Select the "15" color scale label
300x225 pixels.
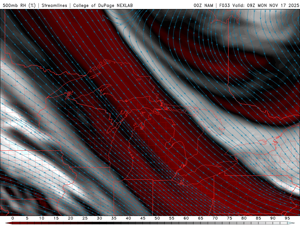[56, 218]
